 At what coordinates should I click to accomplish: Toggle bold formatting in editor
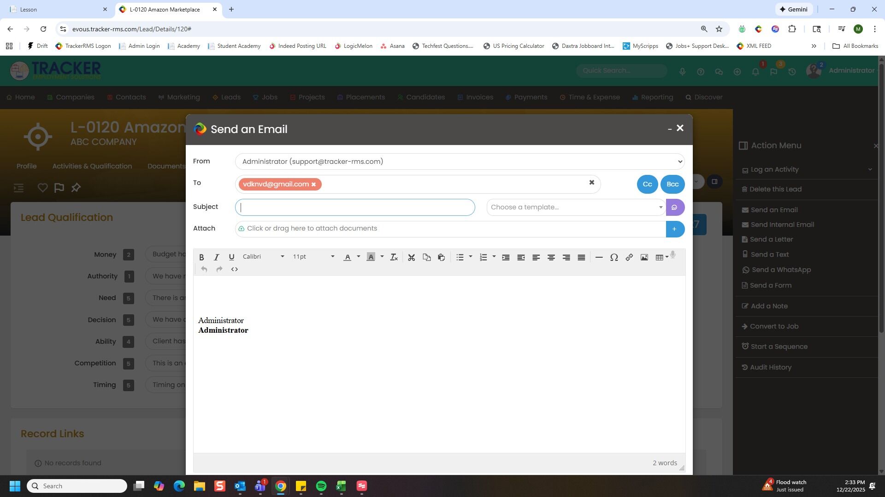[x=201, y=257]
